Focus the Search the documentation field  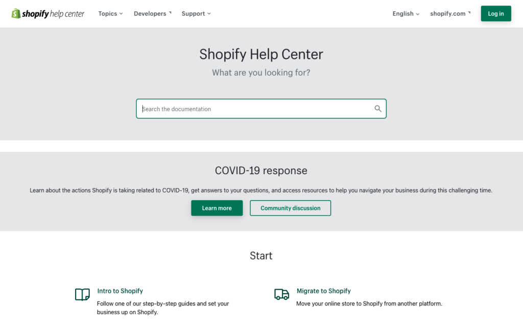pos(261,109)
